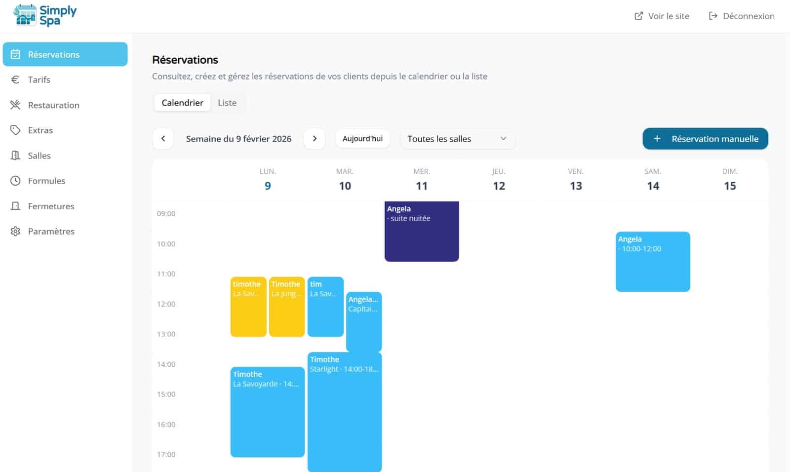Image resolution: width=790 pixels, height=472 pixels.
Task: Select the Réservations calendar icon in sidebar
Action: 15,54
